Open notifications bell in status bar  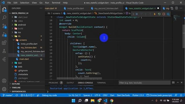click(x=181, y=95)
